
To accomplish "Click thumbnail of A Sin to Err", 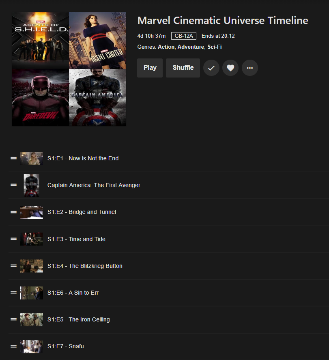I will [x=31, y=293].
